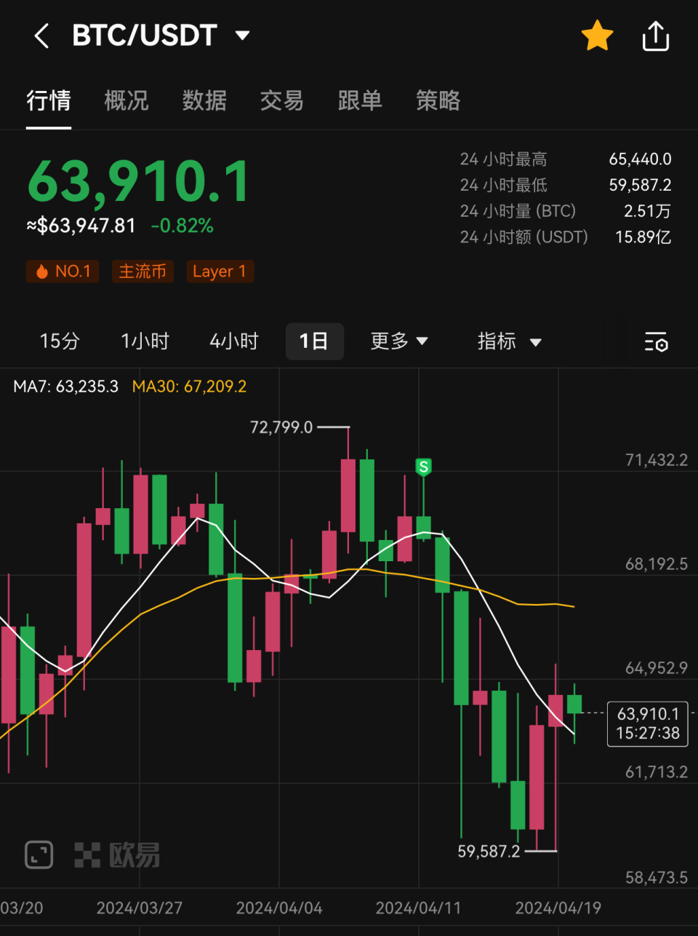Switch to the 交易 tab

click(281, 101)
